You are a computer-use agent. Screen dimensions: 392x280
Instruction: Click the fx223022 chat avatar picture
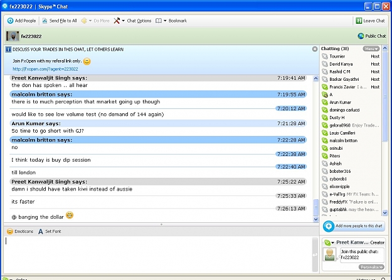pos(13,36)
